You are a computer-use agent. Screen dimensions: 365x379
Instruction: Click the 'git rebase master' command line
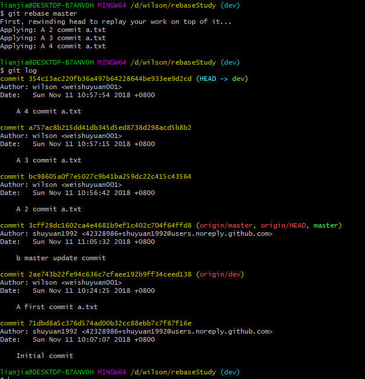pos(38,13)
